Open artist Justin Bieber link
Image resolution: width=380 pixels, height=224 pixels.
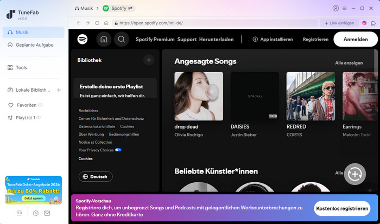click(244, 135)
